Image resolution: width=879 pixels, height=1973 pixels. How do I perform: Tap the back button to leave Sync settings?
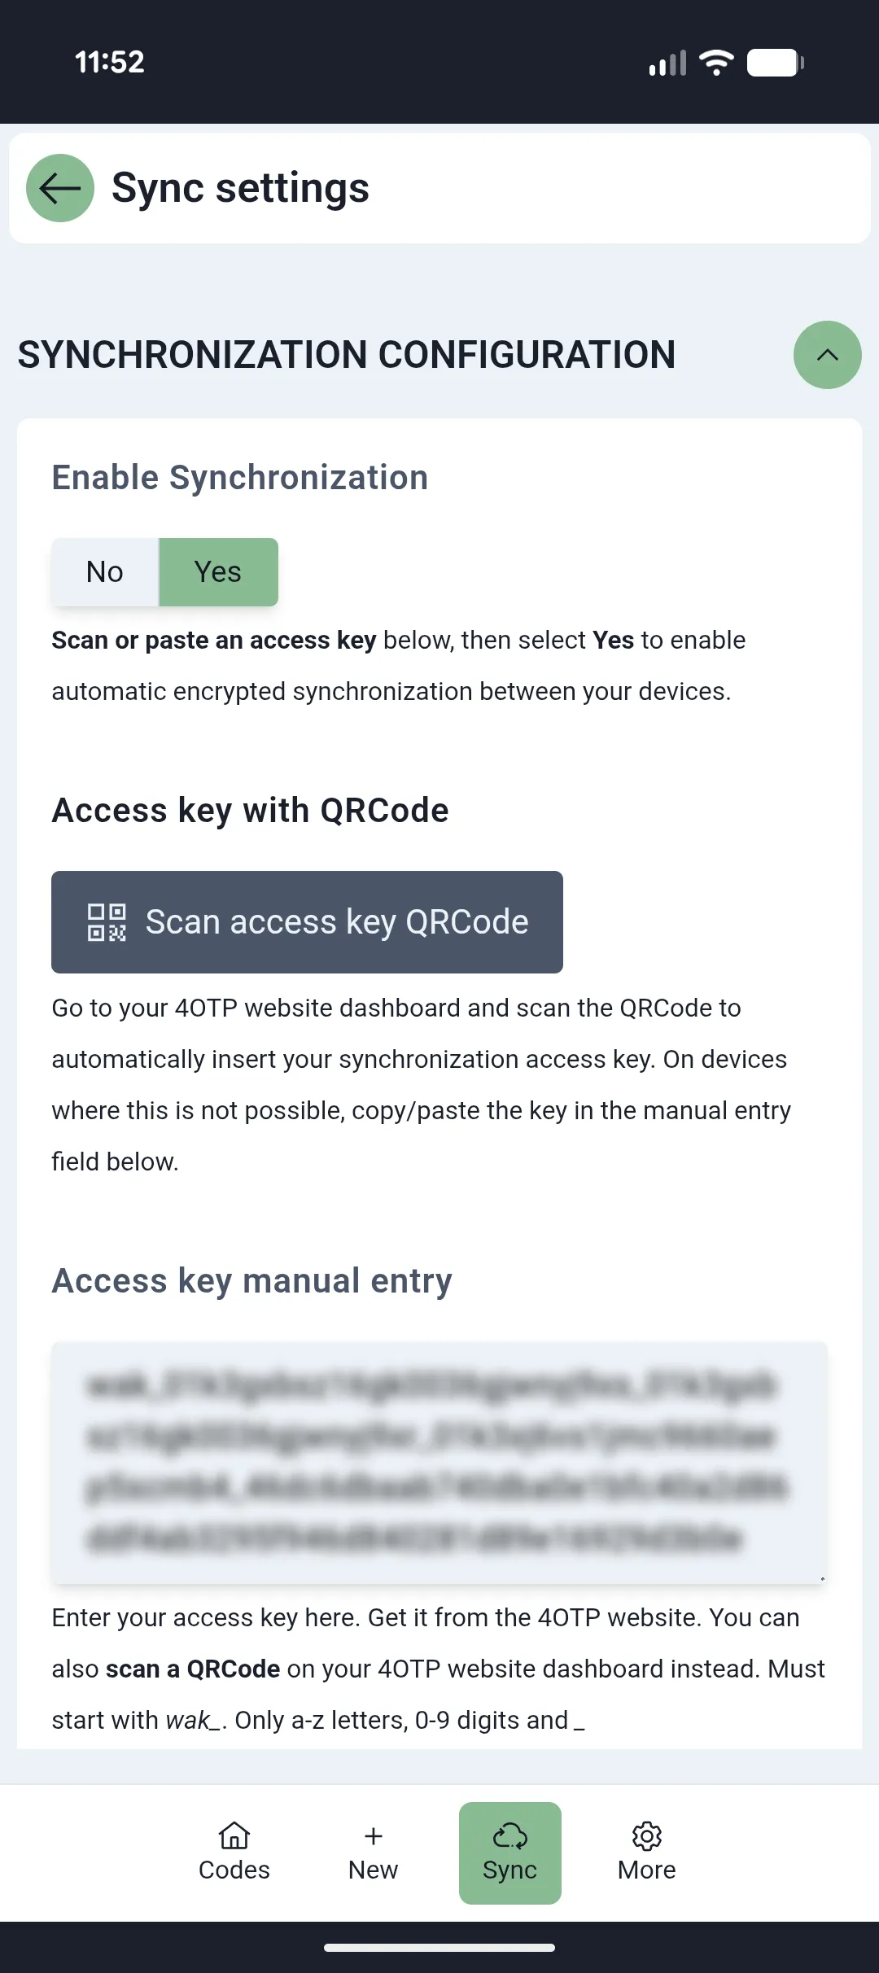point(59,189)
